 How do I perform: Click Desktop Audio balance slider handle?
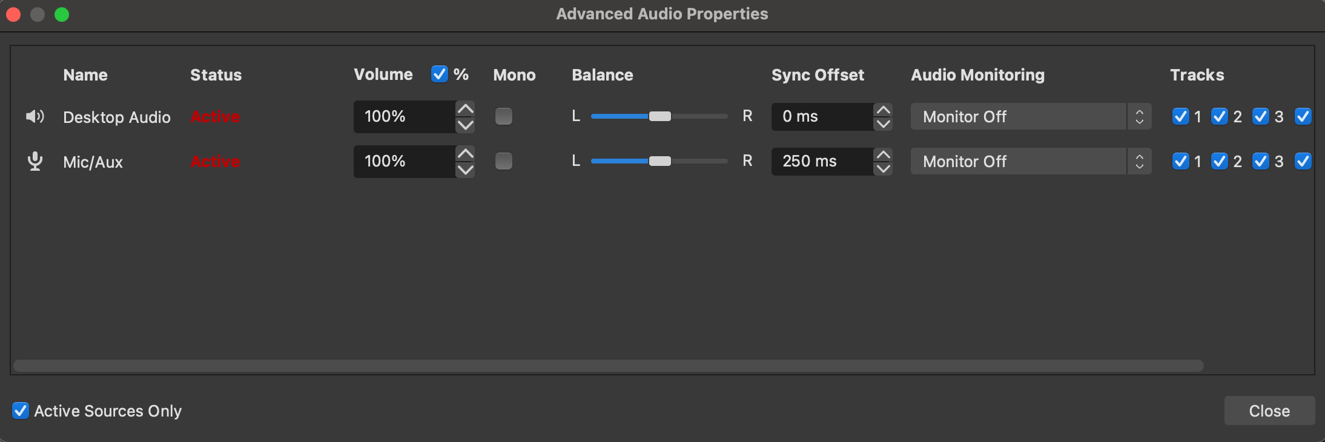(660, 116)
